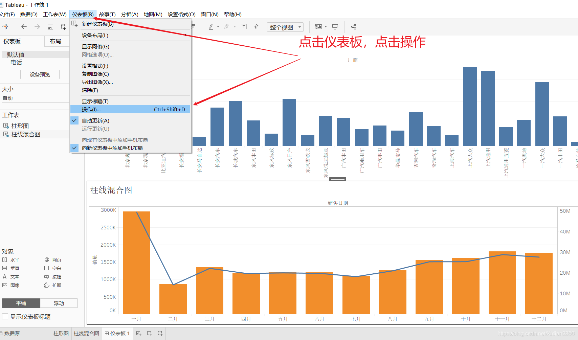This screenshot has height=340, width=578.
Task: Click the orange 一月 bar in chart
Action: 136,263
